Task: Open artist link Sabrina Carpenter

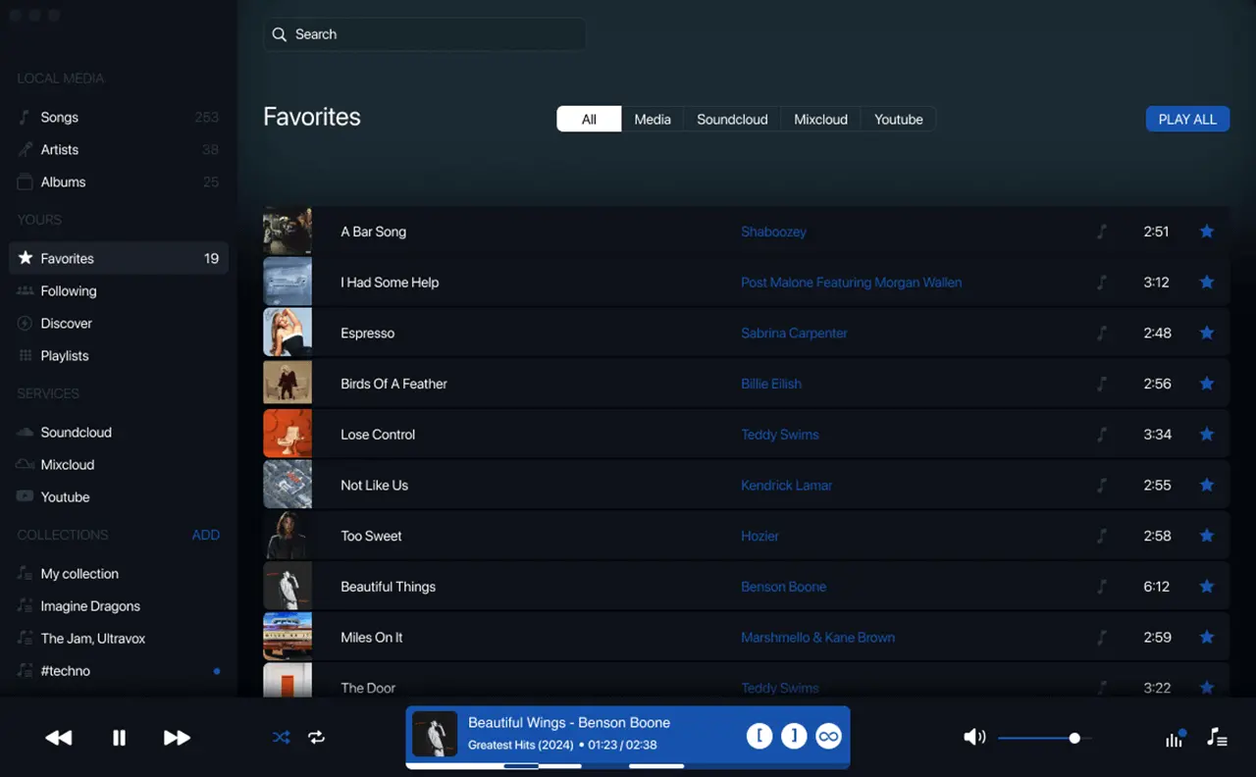Action: [x=794, y=333]
